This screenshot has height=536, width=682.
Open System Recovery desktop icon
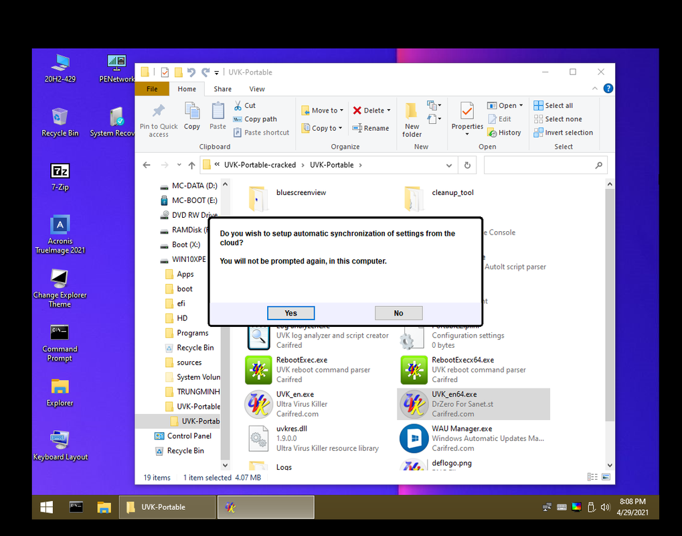pos(113,123)
